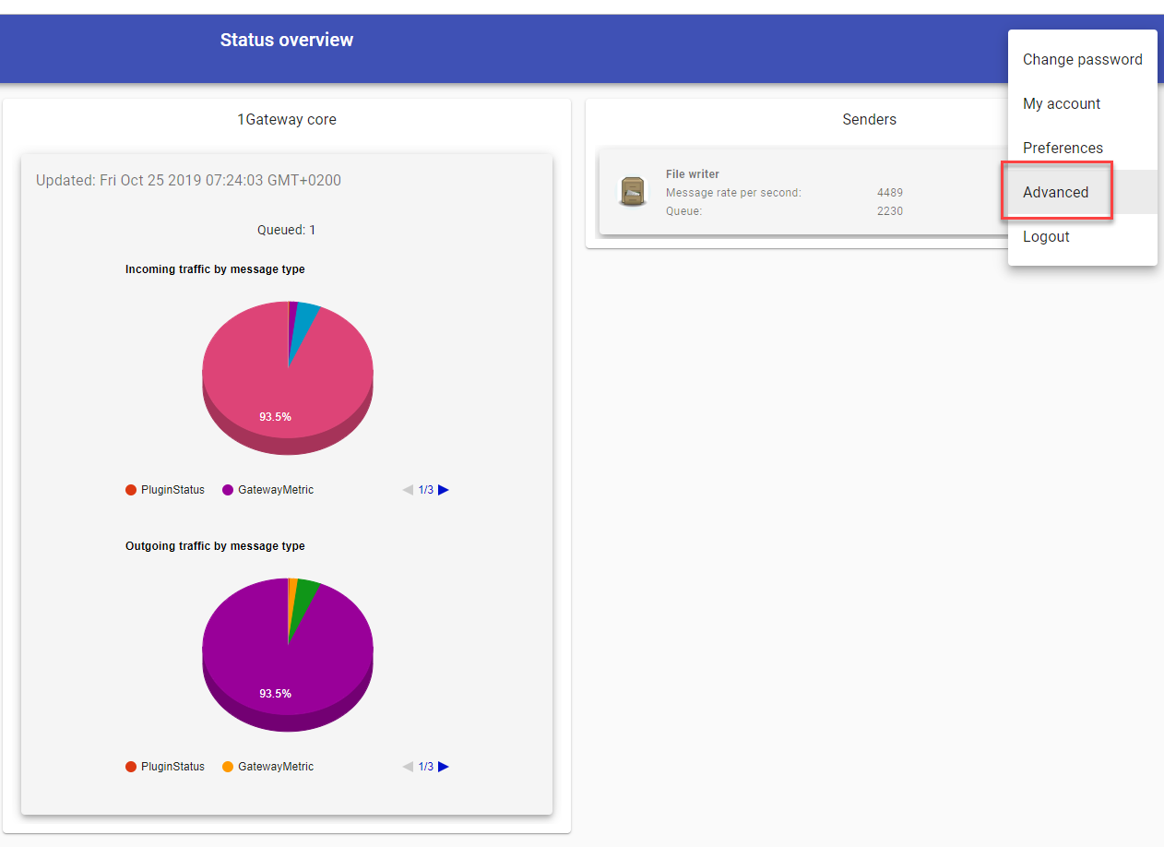
Task: Click red PluginStatus legend dot in outgoing chart
Action: [x=131, y=767]
